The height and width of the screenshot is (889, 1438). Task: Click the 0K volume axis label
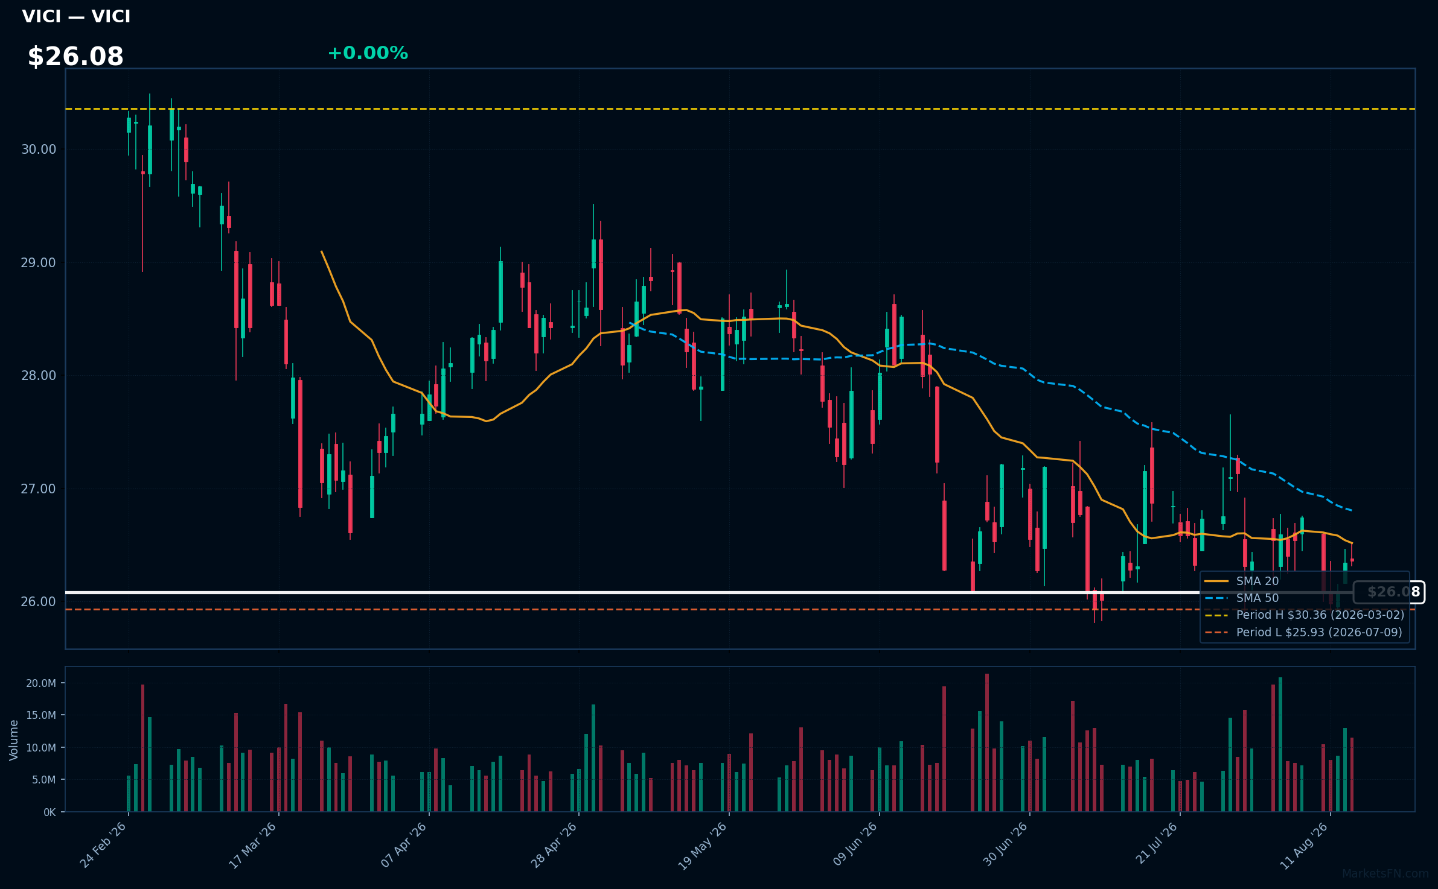50,812
